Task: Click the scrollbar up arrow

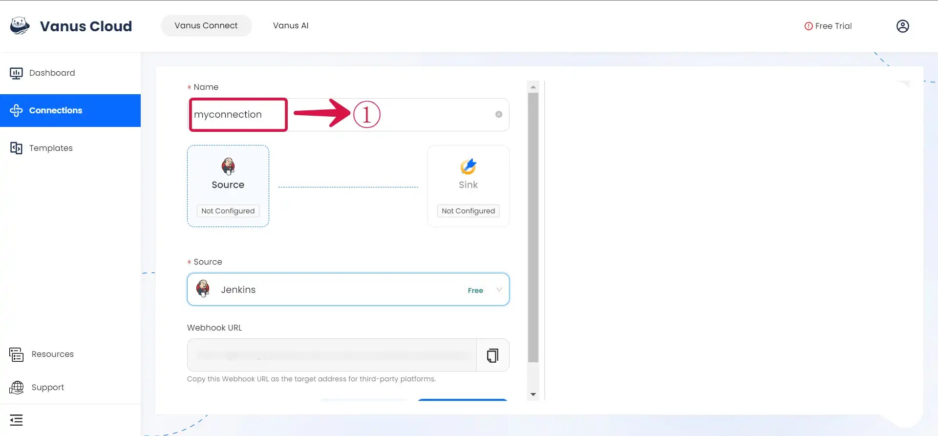Action: click(x=533, y=87)
